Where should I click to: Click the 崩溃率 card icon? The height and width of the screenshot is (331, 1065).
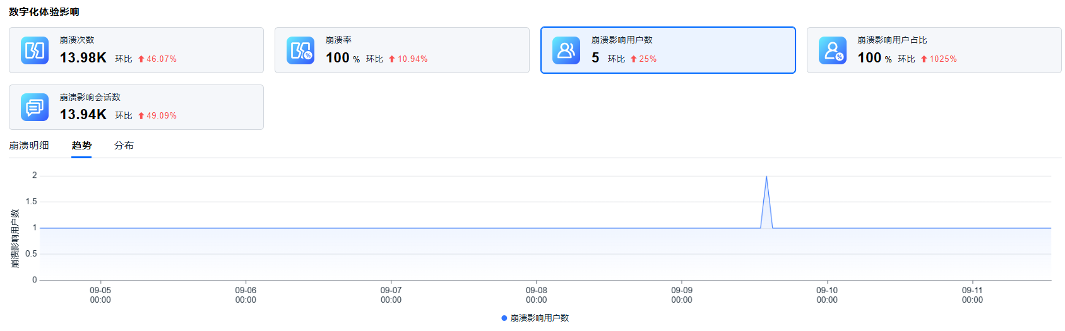[300, 50]
